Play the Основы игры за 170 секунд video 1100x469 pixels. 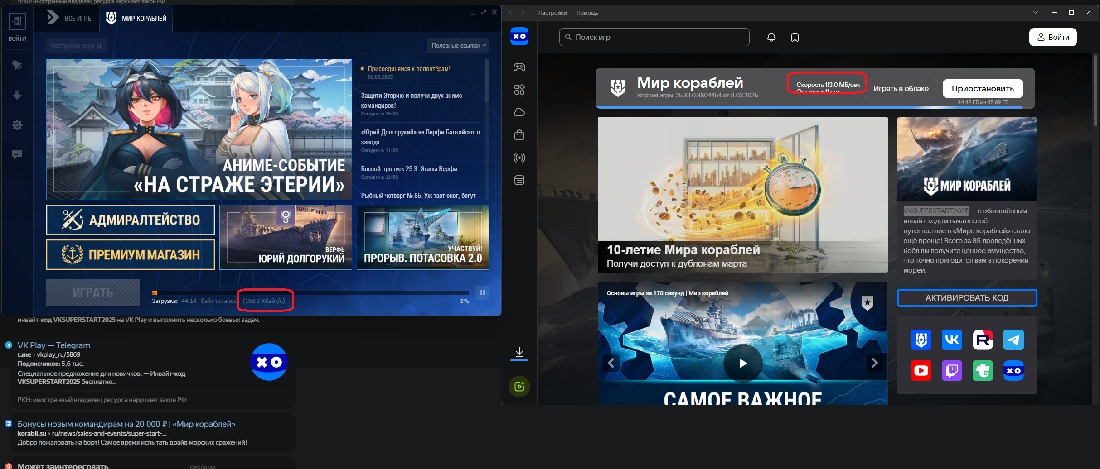point(743,363)
